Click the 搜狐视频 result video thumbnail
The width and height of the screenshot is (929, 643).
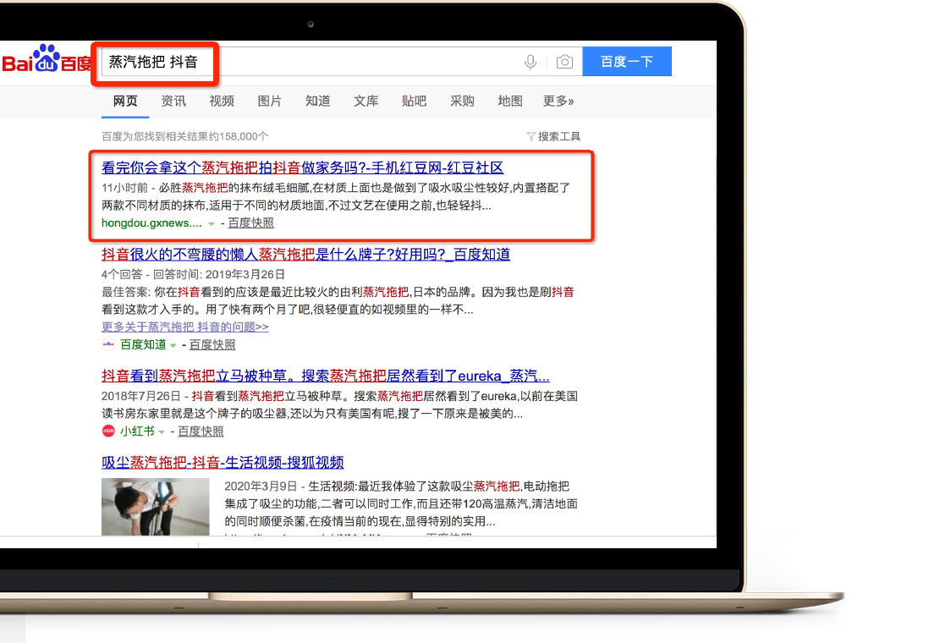156,506
